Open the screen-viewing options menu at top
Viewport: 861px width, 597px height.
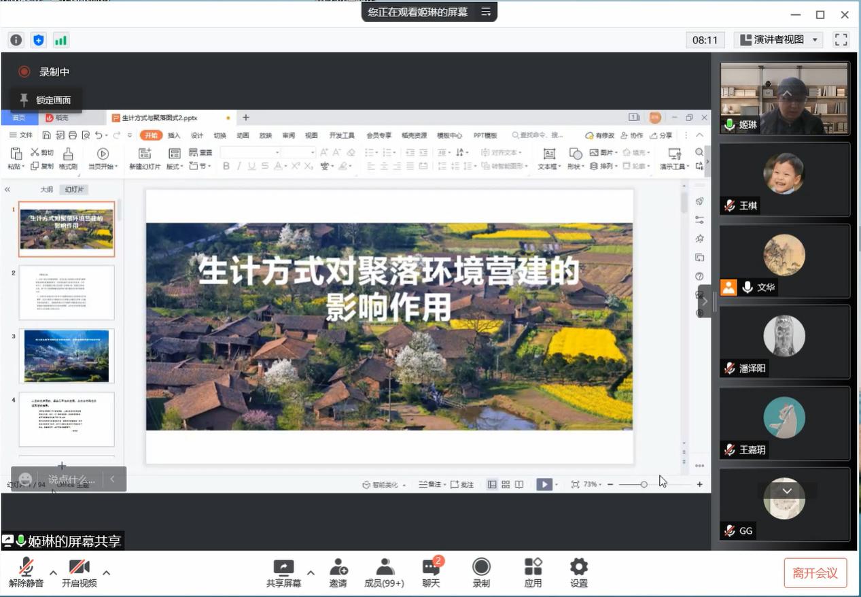[x=486, y=12]
